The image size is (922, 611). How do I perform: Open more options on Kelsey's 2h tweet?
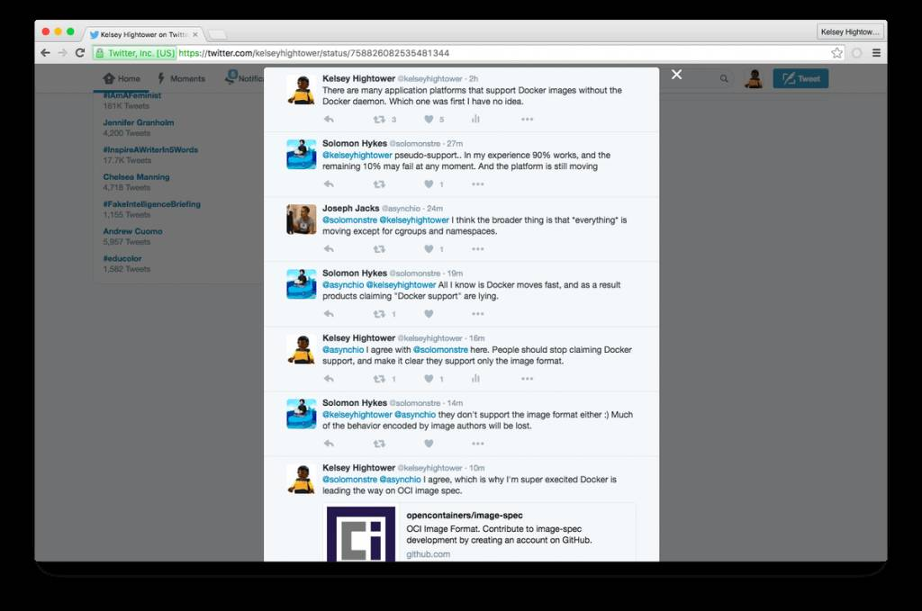point(527,120)
